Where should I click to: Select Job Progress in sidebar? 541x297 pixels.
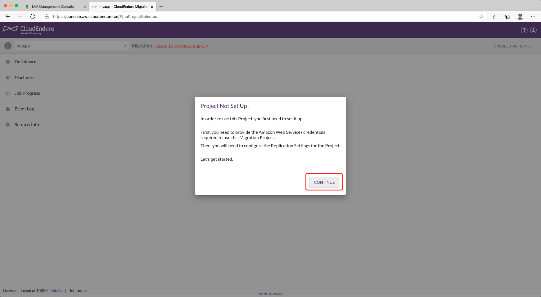click(x=27, y=93)
